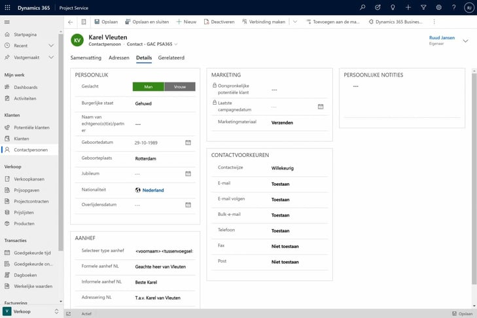Click the Dynamics 365 Business button
The width and height of the screenshot is (477, 318).
pyautogui.click(x=395, y=22)
